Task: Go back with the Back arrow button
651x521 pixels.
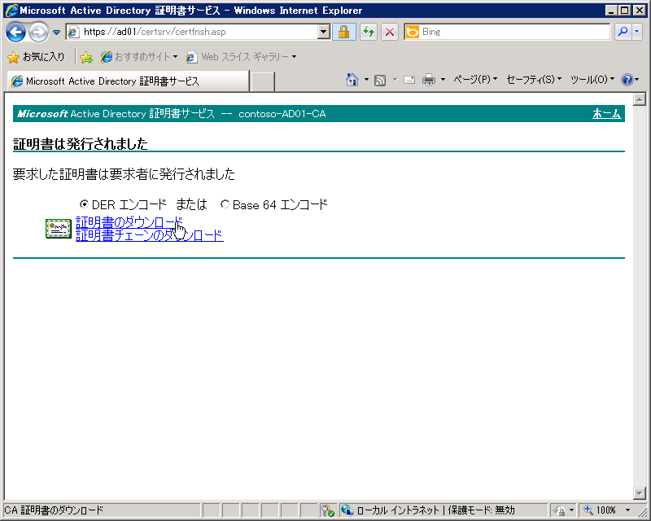Action: tap(15, 32)
